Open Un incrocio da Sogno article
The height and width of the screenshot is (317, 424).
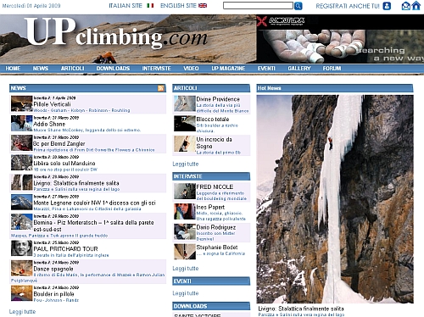coord(214,142)
